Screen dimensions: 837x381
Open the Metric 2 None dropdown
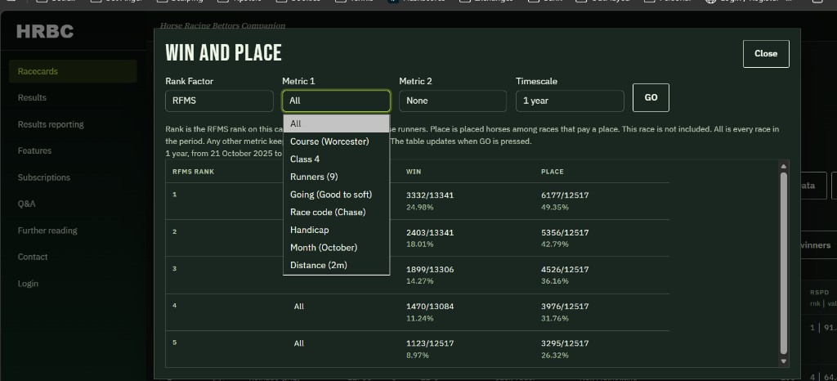point(453,101)
